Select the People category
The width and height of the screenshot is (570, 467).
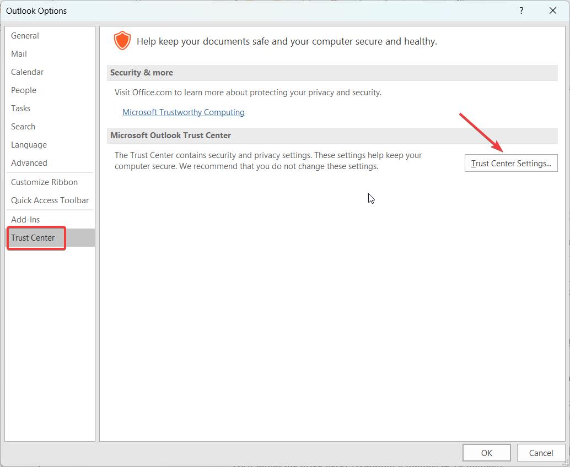(23, 90)
